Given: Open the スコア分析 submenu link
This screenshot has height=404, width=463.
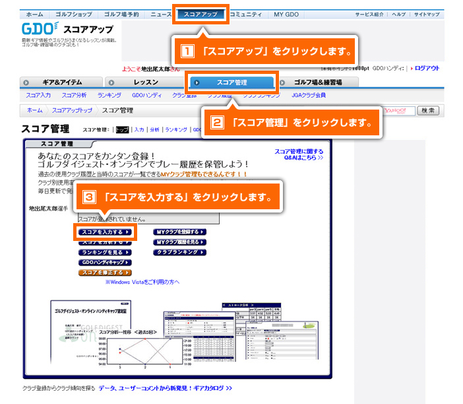Looking at the screenshot, I should point(74,95).
